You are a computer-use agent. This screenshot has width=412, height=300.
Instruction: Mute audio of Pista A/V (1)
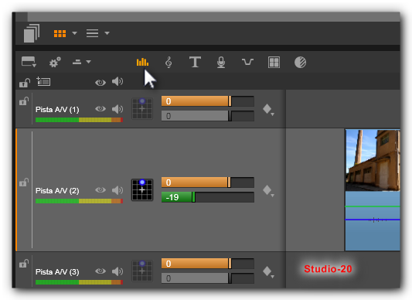point(117,109)
